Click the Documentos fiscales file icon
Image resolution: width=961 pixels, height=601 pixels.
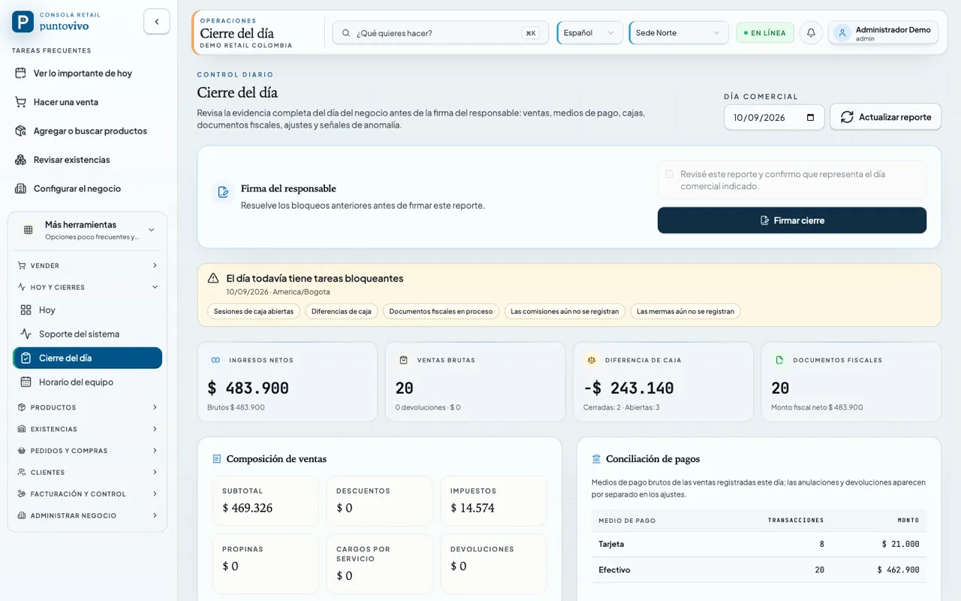pyautogui.click(x=779, y=360)
